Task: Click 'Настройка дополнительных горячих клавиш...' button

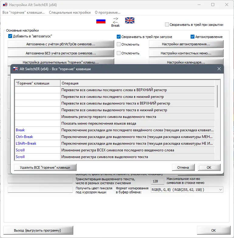Action: pyautogui.click(x=61, y=62)
